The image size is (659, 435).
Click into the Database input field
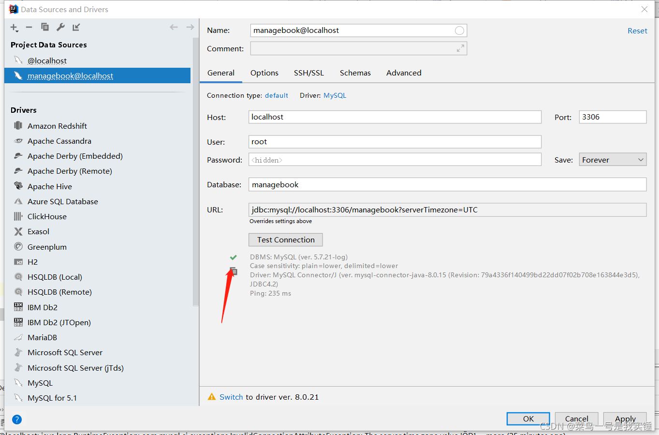coord(447,184)
